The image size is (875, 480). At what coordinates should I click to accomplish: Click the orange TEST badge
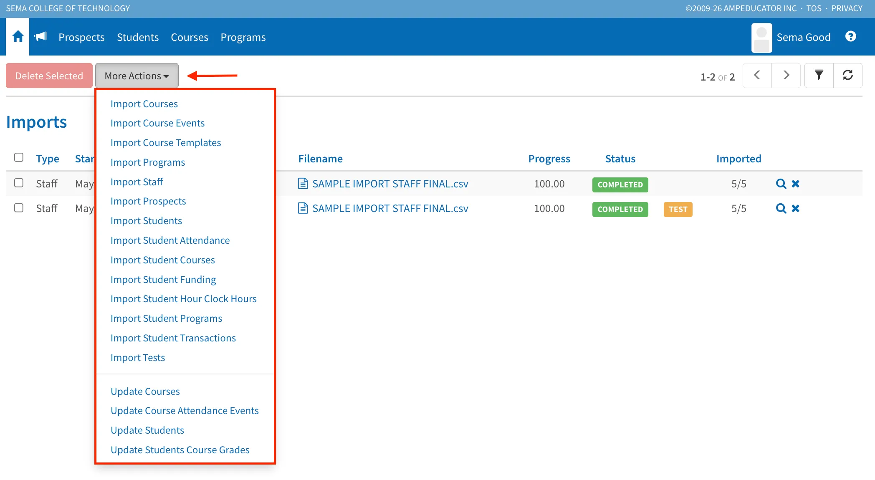678,209
